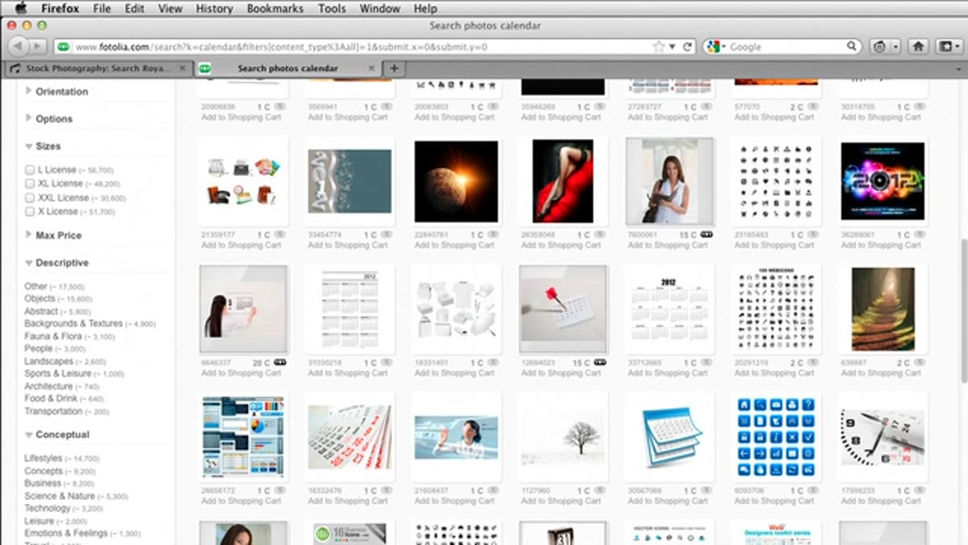Open the Bookmarks menu
Viewport: 968px width, 545px height.
point(277,8)
